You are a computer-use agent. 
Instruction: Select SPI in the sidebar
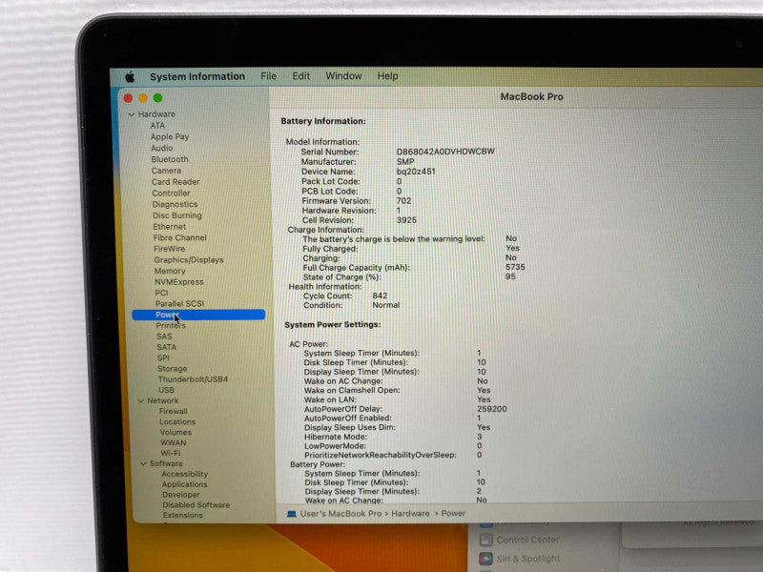[163, 357]
